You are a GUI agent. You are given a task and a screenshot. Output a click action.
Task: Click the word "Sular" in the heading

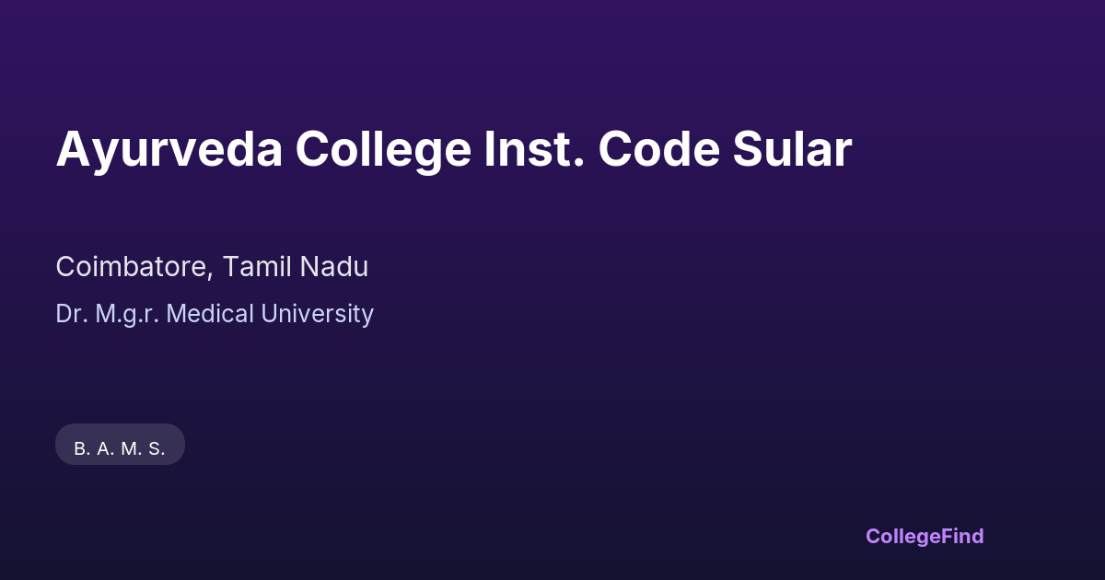[x=792, y=149]
